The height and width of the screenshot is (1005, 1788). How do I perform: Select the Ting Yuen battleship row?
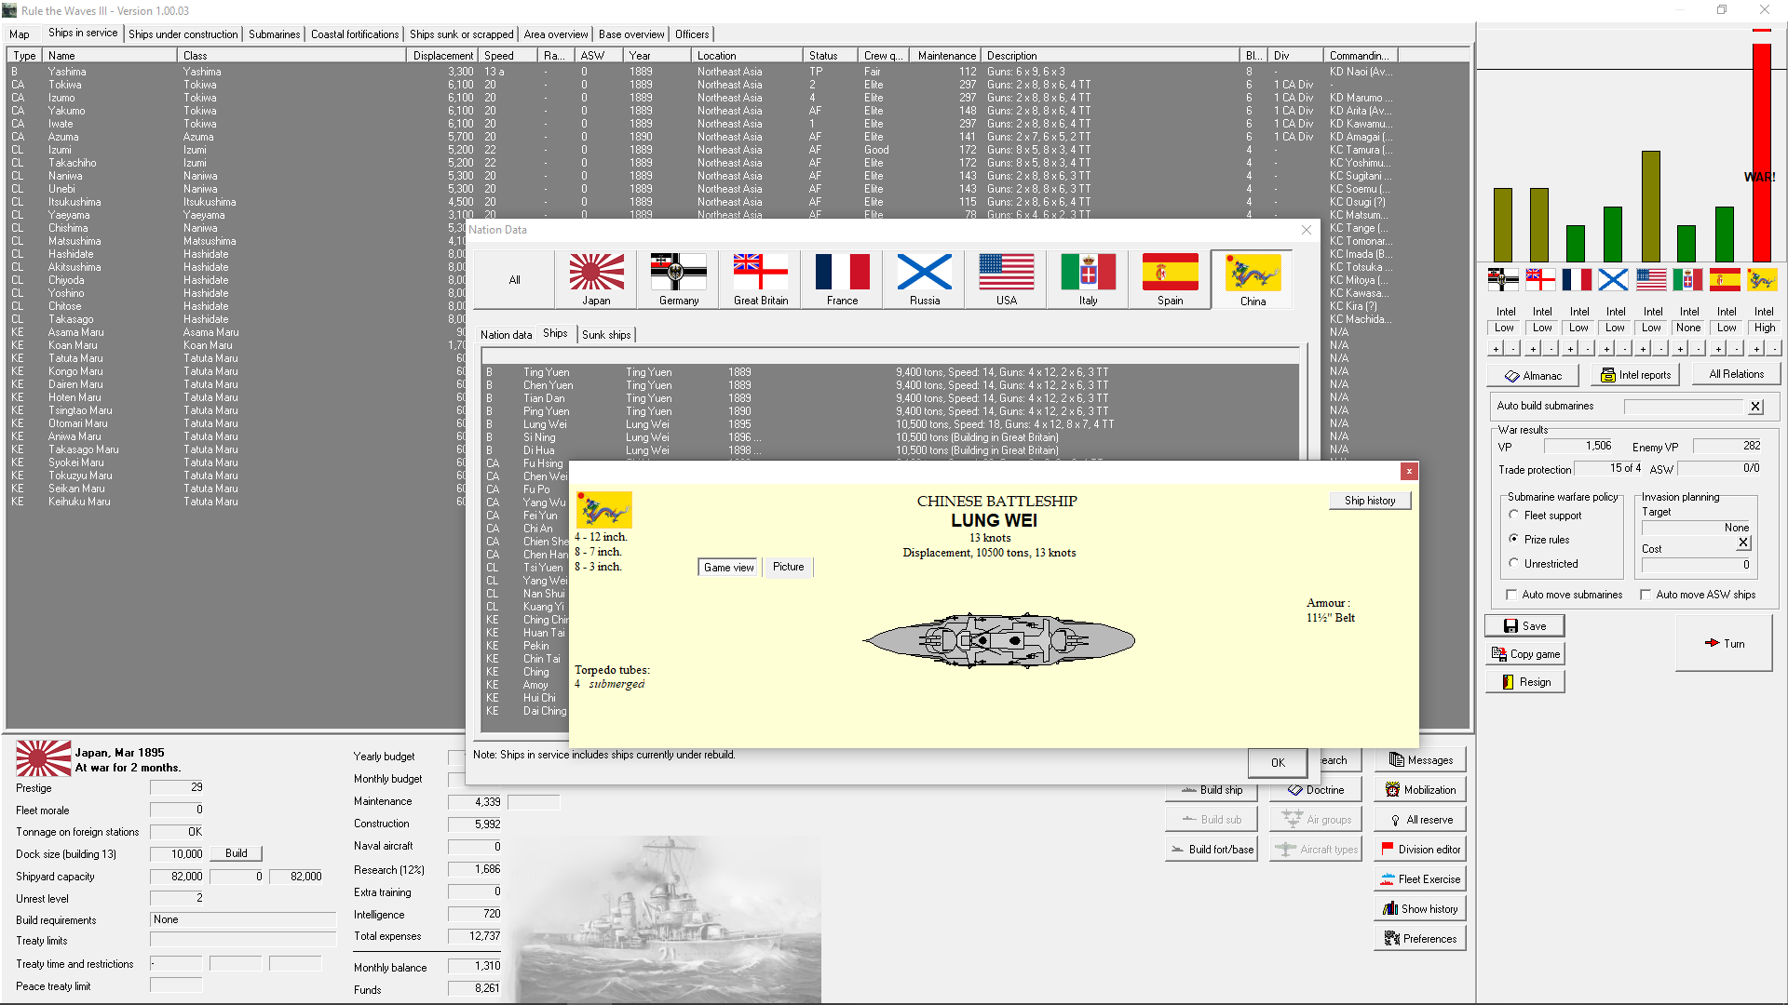pos(890,372)
